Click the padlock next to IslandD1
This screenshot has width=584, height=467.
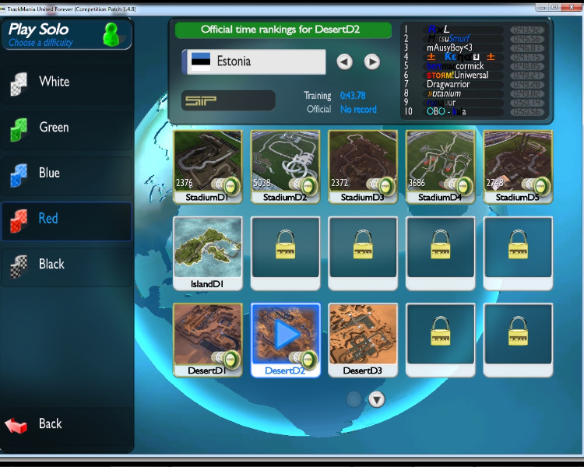(285, 247)
